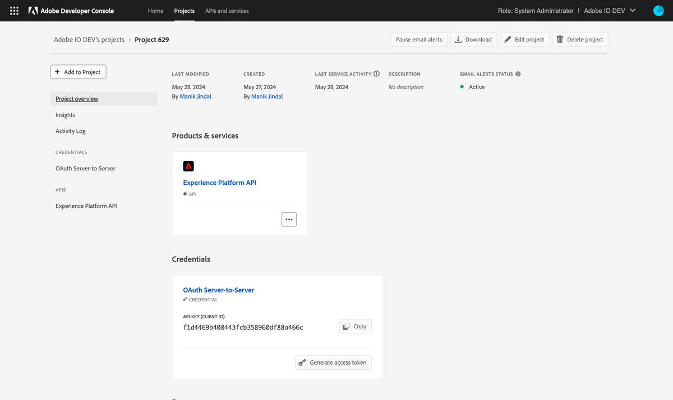
Task: Download the project configuration
Action: (x=473, y=39)
